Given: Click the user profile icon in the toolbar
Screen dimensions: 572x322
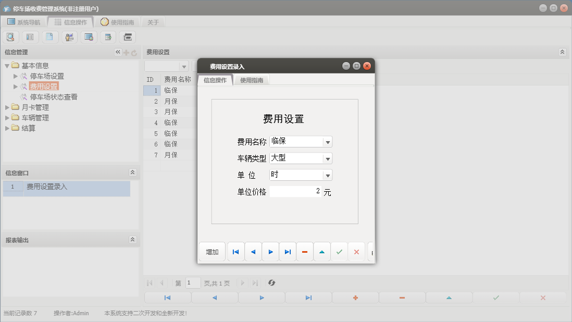Looking at the screenshot, I should (69, 37).
